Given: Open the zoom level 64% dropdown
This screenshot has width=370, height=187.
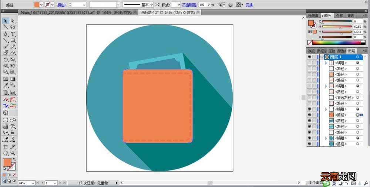Looking at the screenshot, I should (33, 183).
